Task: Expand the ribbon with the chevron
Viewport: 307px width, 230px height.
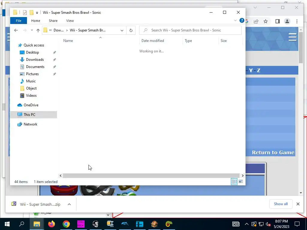Action: coord(235,20)
